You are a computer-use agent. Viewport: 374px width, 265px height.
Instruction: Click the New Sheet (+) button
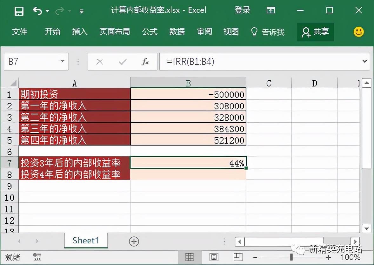pyautogui.click(x=134, y=241)
